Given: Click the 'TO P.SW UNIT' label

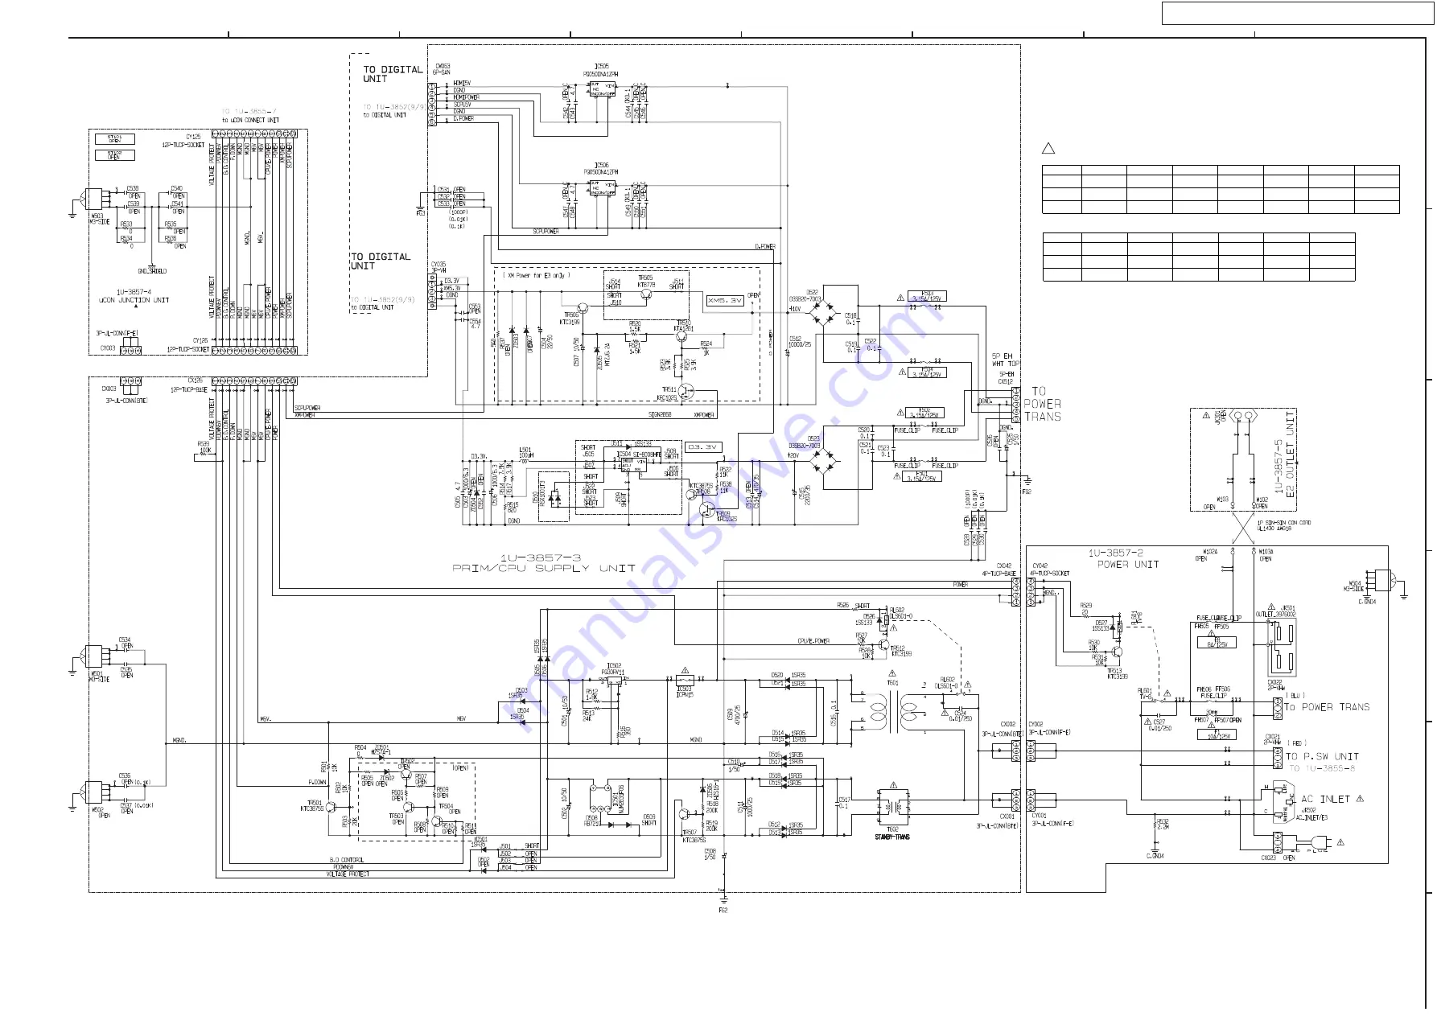Looking at the screenshot, I should coord(1322,757).
